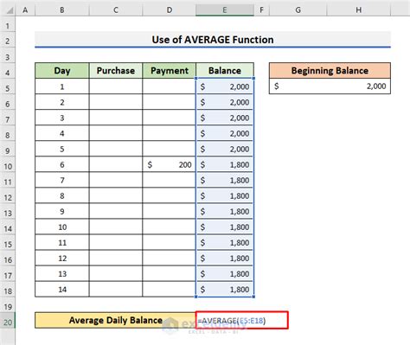Click the Payment cell for day 3
410x345 pixels.
click(x=170, y=118)
